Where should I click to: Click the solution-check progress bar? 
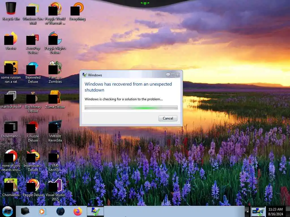tap(131, 108)
